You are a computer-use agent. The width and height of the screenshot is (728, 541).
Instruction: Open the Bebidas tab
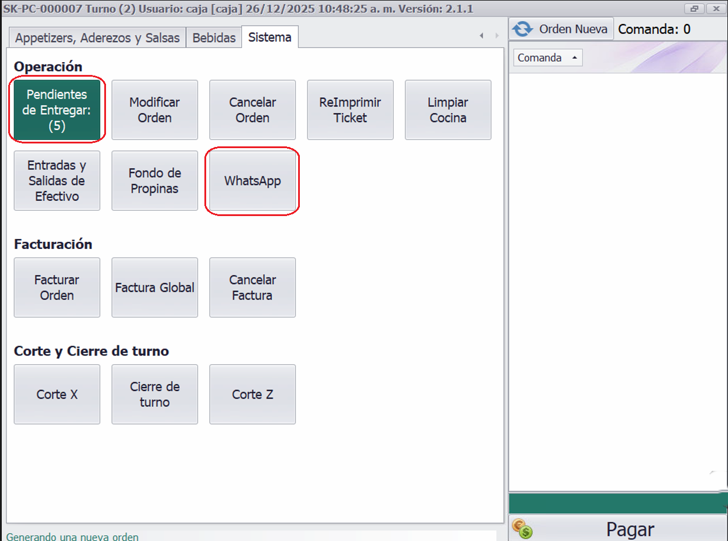coord(214,37)
